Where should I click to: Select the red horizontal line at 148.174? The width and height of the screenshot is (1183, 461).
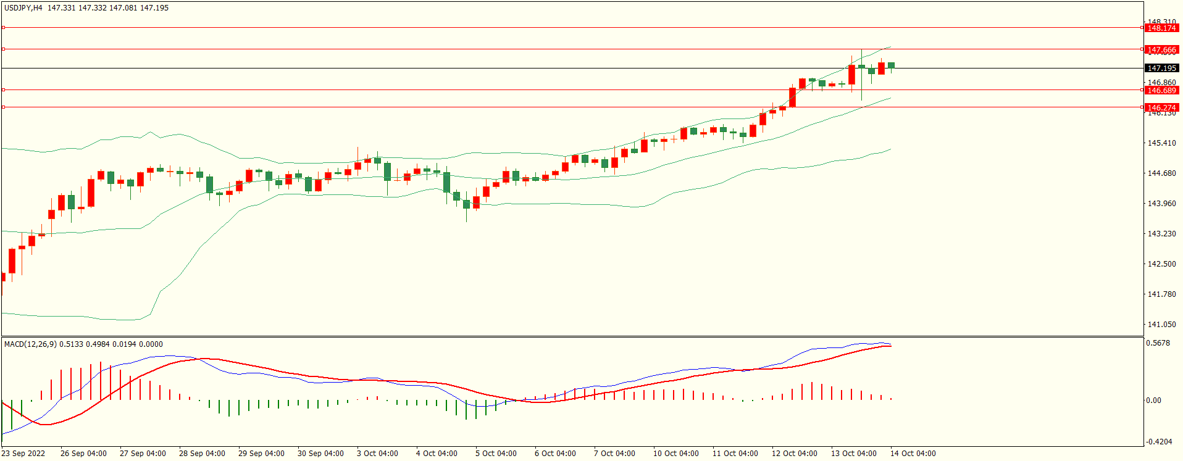tap(572, 28)
